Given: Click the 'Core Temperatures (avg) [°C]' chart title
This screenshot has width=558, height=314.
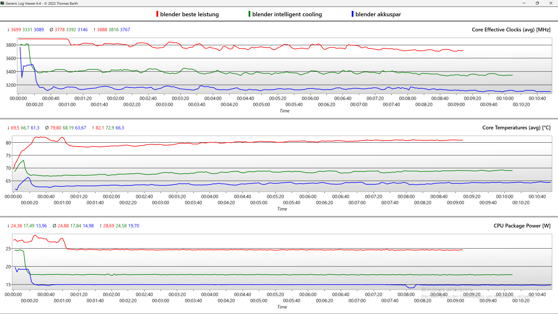Looking at the screenshot, I should [x=516, y=128].
